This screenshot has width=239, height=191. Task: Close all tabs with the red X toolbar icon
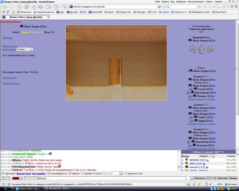click(236, 7)
